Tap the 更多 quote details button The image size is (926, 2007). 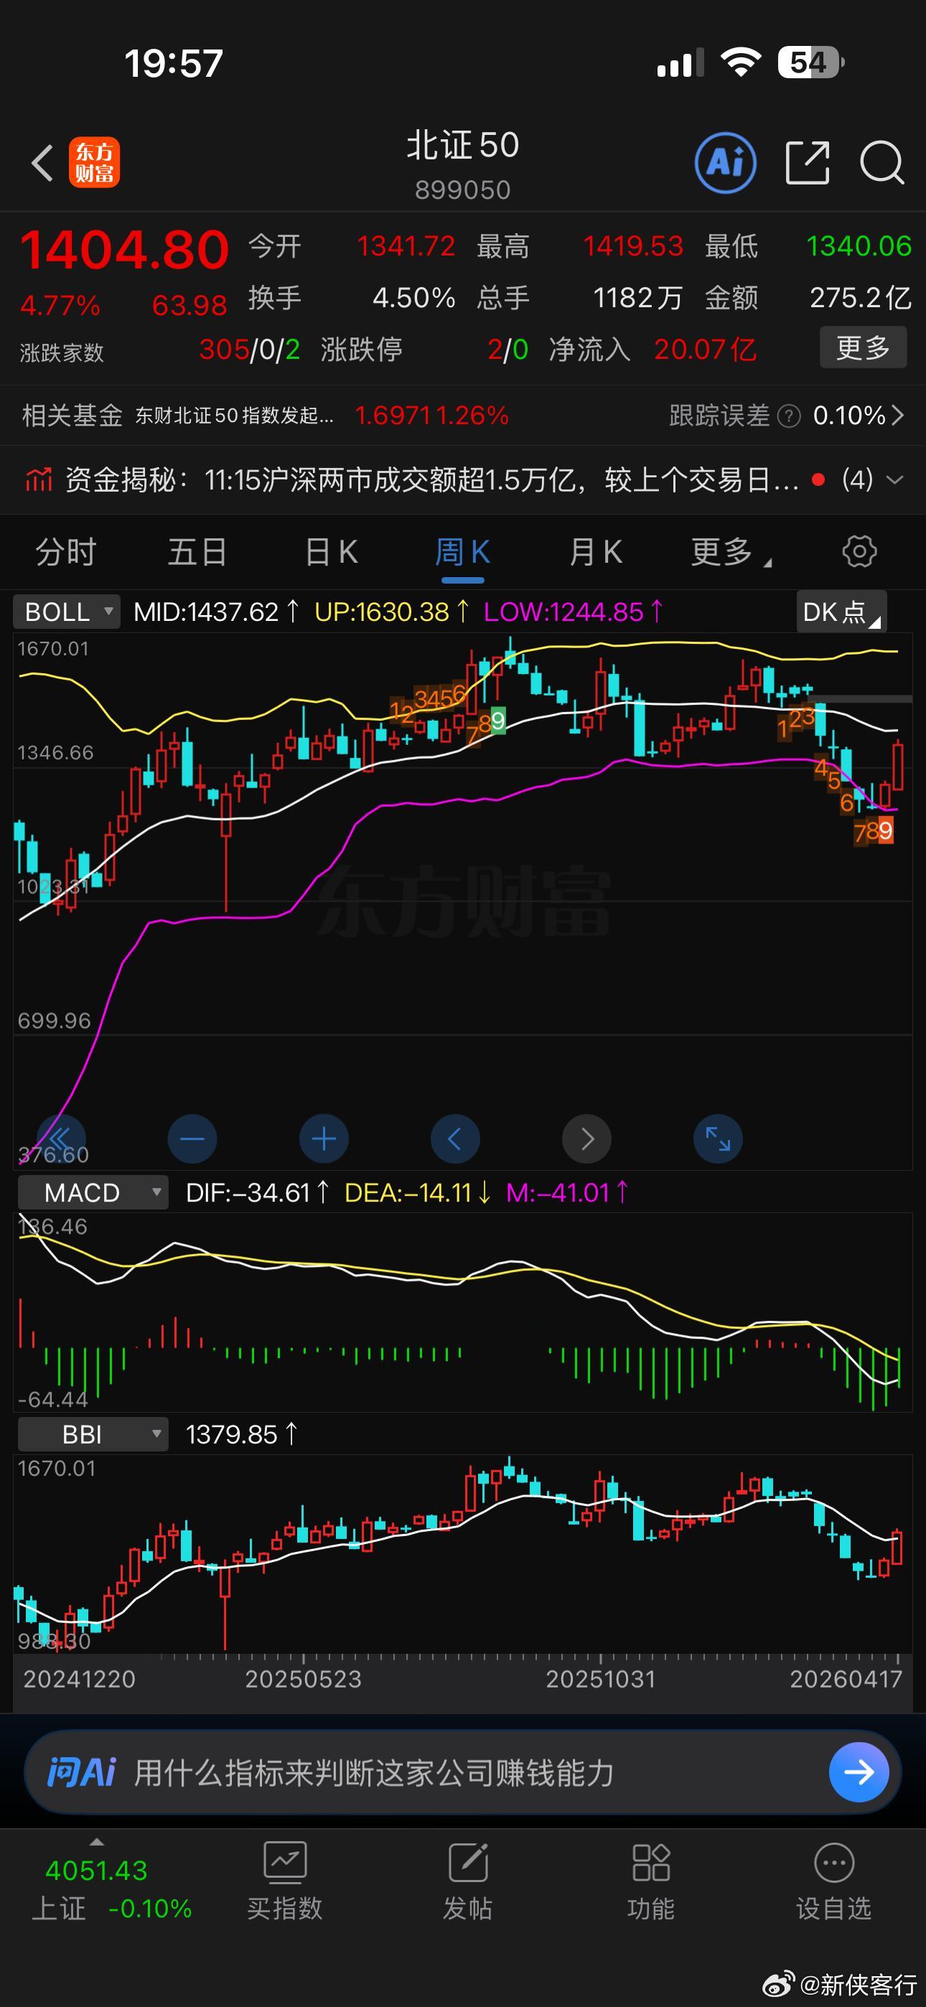point(863,347)
